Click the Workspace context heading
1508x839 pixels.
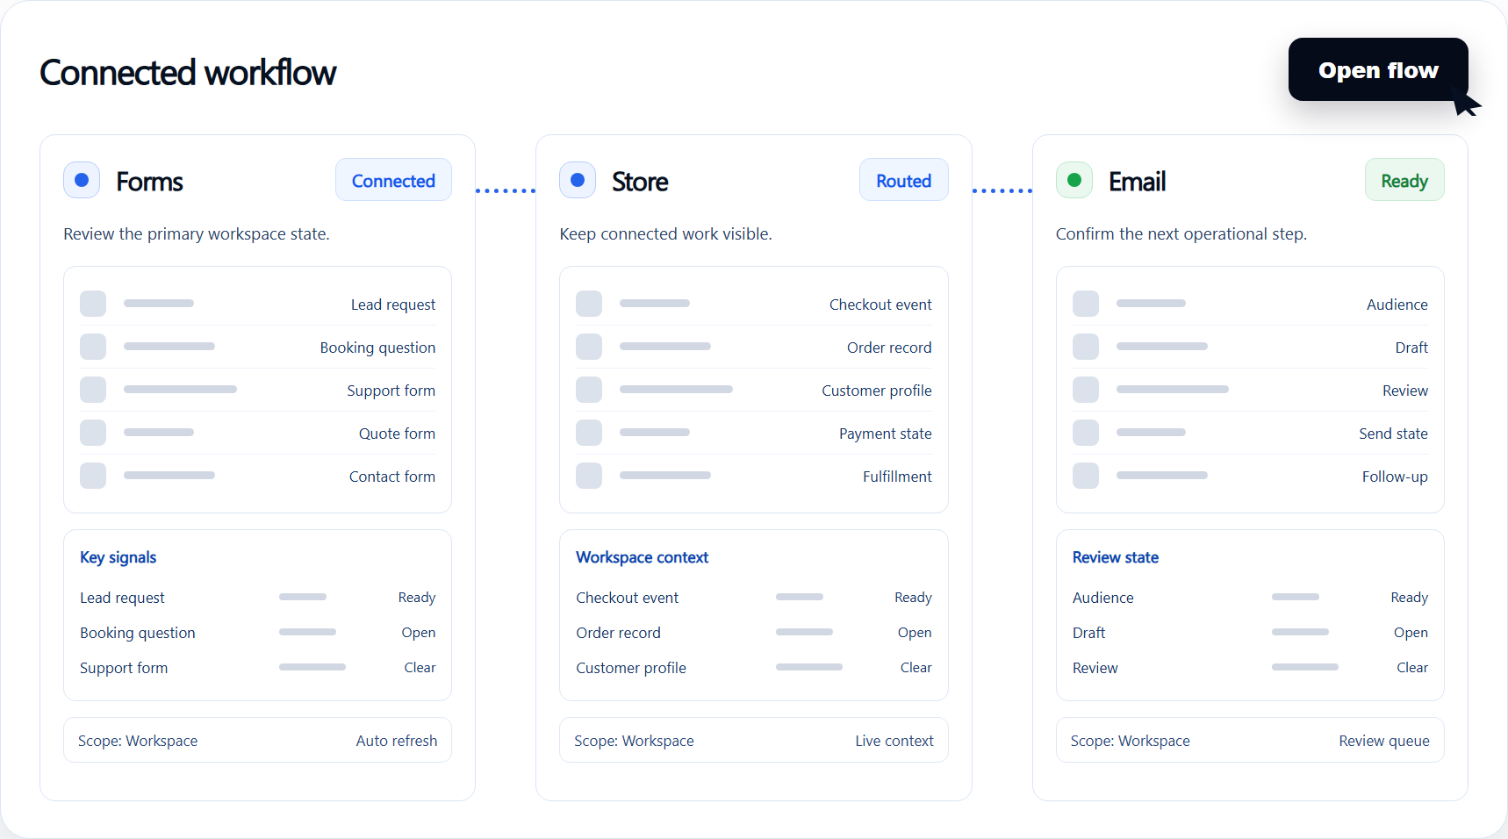pos(642,557)
